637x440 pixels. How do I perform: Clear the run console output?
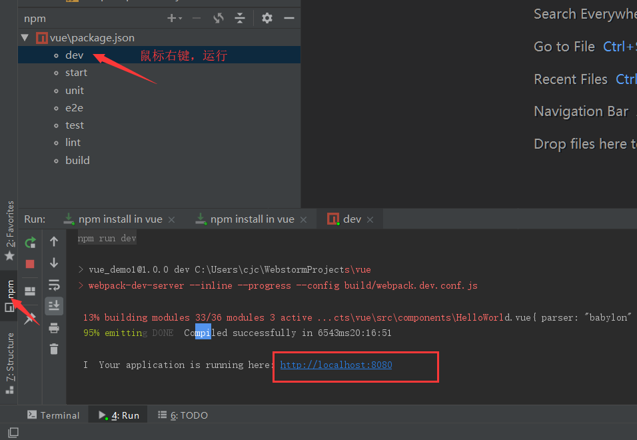(x=53, y=349)
